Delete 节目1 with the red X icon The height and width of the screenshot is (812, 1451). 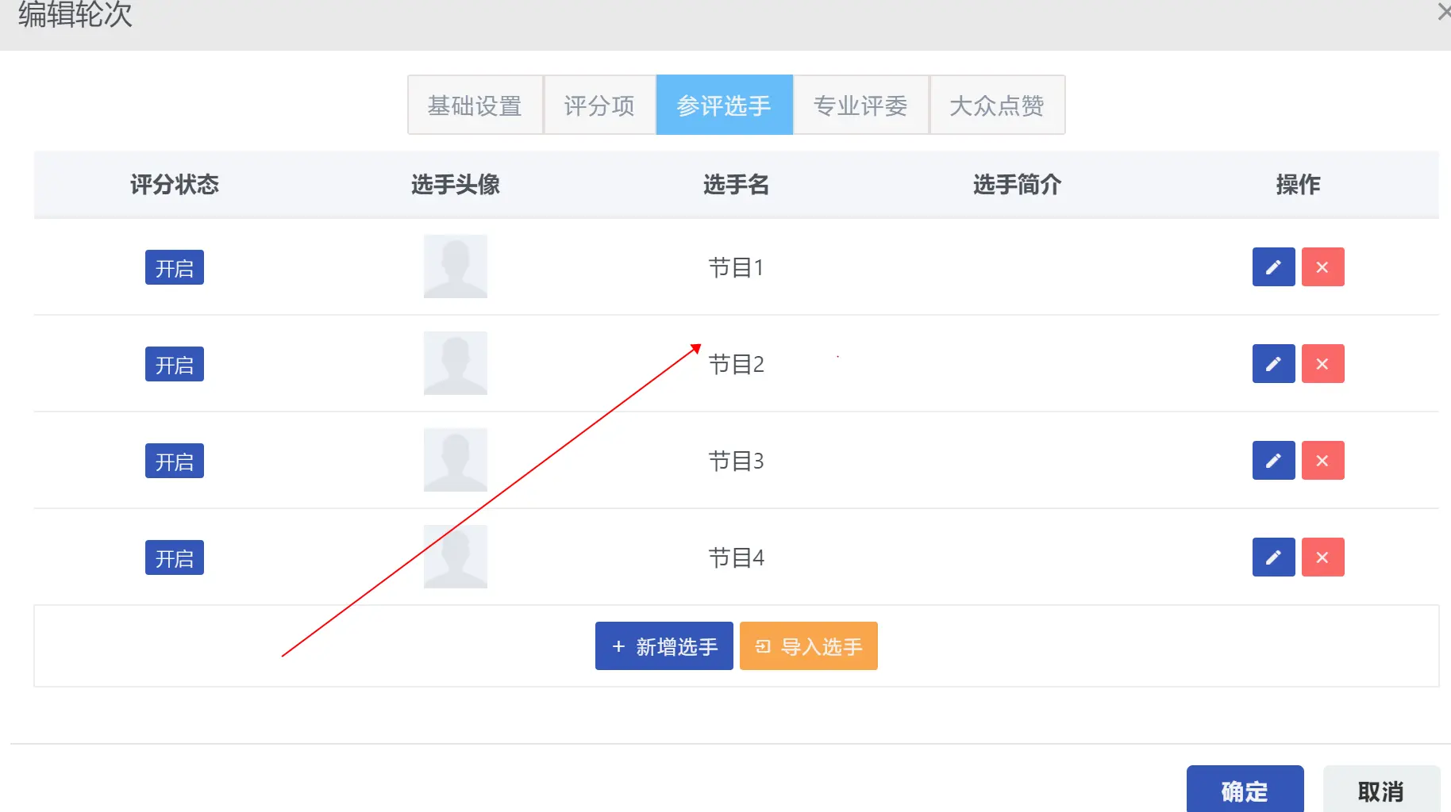[x=1322, y=267]
